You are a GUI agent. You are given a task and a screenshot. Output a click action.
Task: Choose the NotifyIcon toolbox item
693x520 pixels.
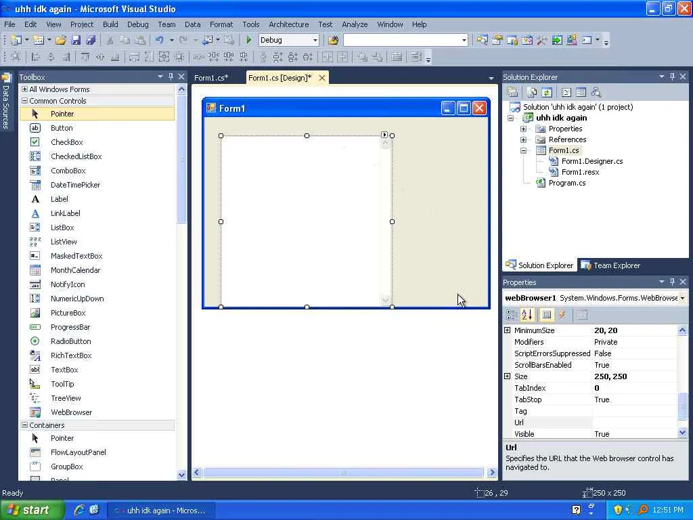(x=68, y=284)
